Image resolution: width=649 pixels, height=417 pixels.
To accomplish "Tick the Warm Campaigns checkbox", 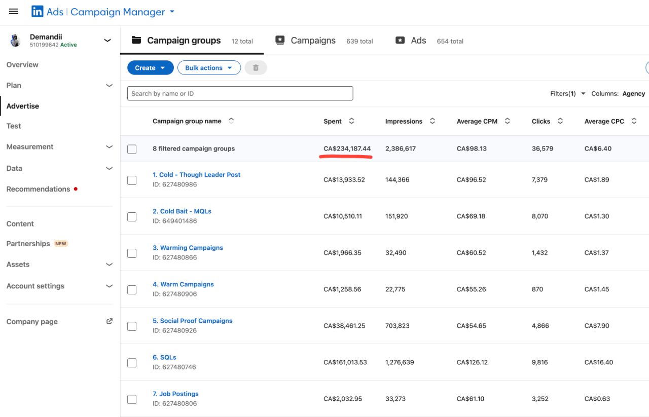I will pyautogui.click(x=132, y=289).
